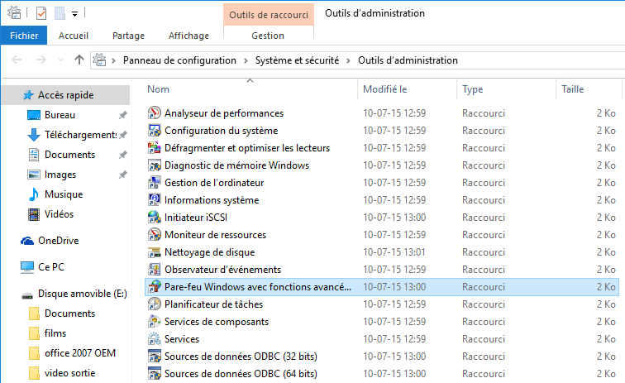The image size is (625, 383).
Task: Click the Gestion de l'ordinateur icon
Action: click(155, 182)
